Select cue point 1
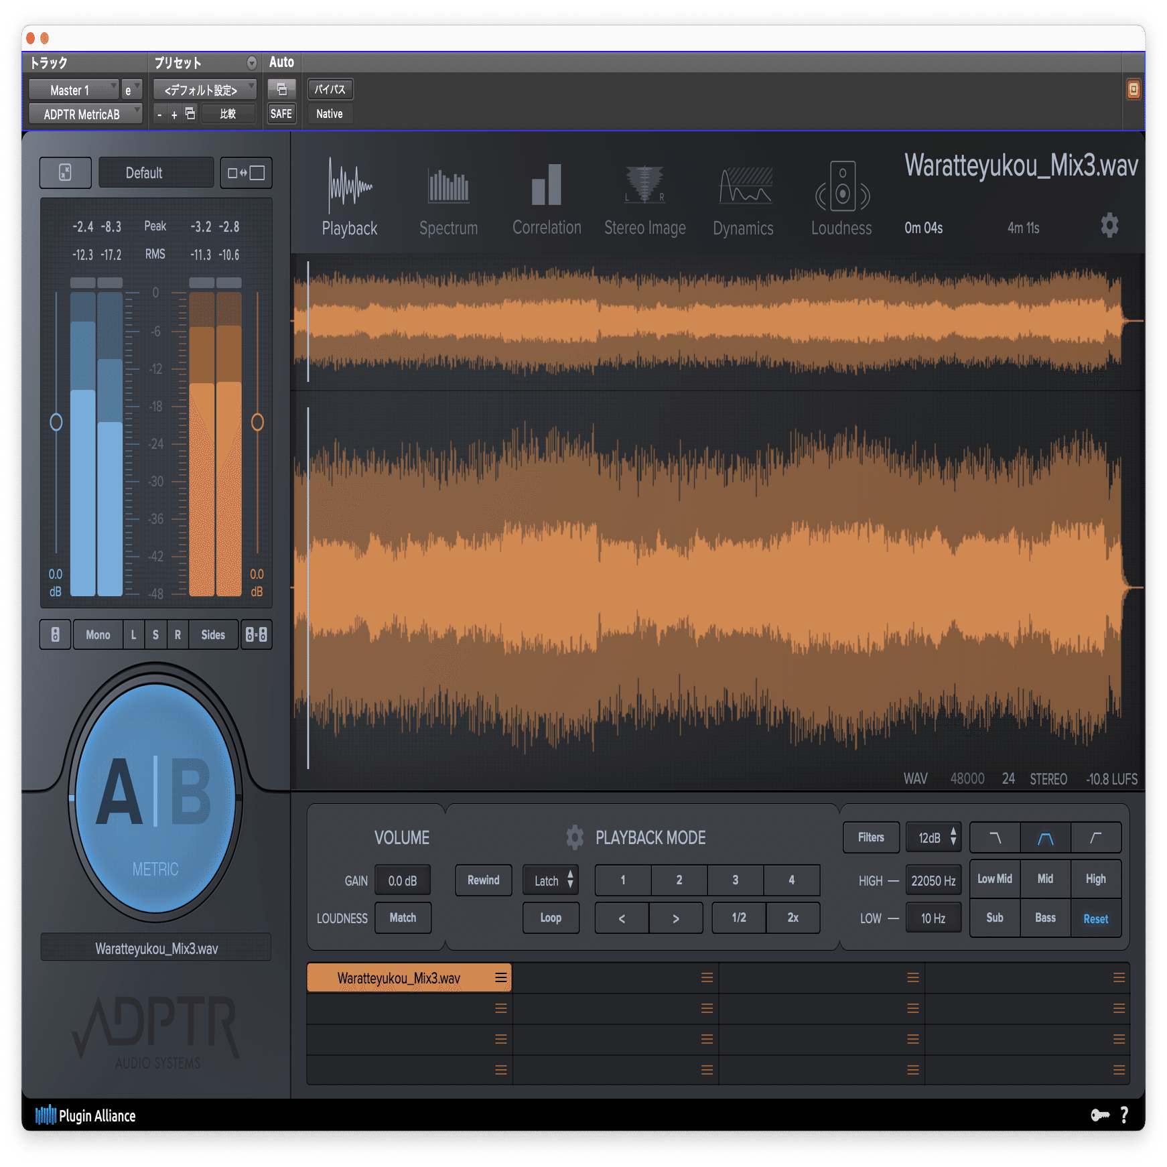This screenshot has height=1167, width=1167. 623,880
